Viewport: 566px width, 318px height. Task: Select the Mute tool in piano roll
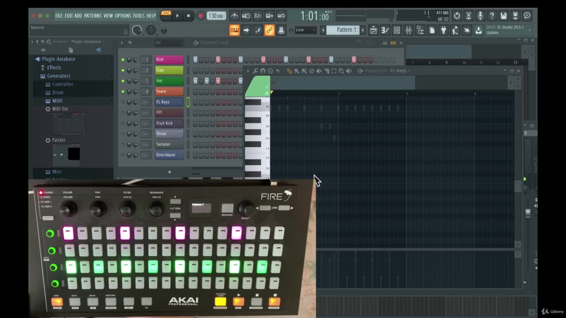319,71
